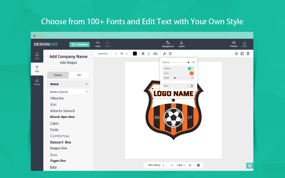The width and height of the screenshot is (285, 178).
Task: Toggle uppercase AA text case
Action: pyautogui.click(x=155, y=54)
